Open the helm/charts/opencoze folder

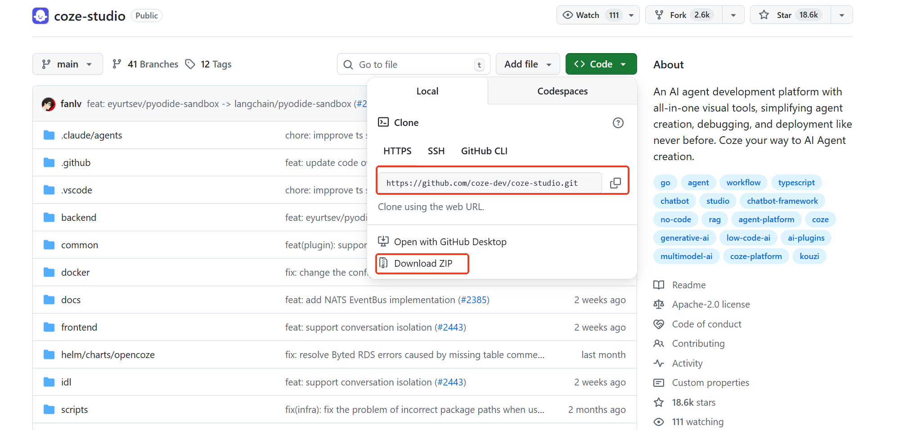pyautogui.click(x=108, y=355)
